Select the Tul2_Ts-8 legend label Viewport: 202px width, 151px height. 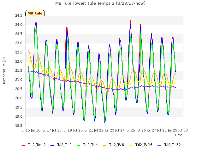point(116,145)
